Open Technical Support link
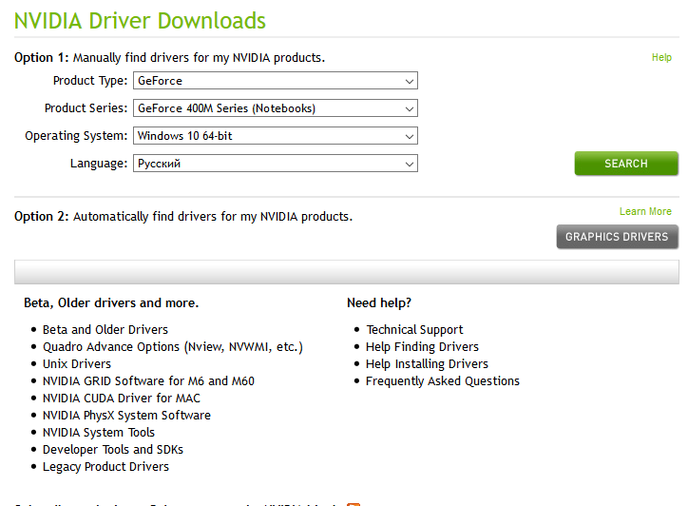Viewport: 688px width, 506px height. 414,330
